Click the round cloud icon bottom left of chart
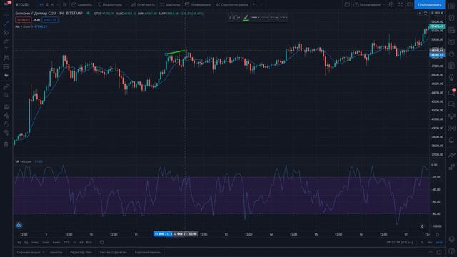This screenshot has width=457, height=257. click(x=19, y=226)
